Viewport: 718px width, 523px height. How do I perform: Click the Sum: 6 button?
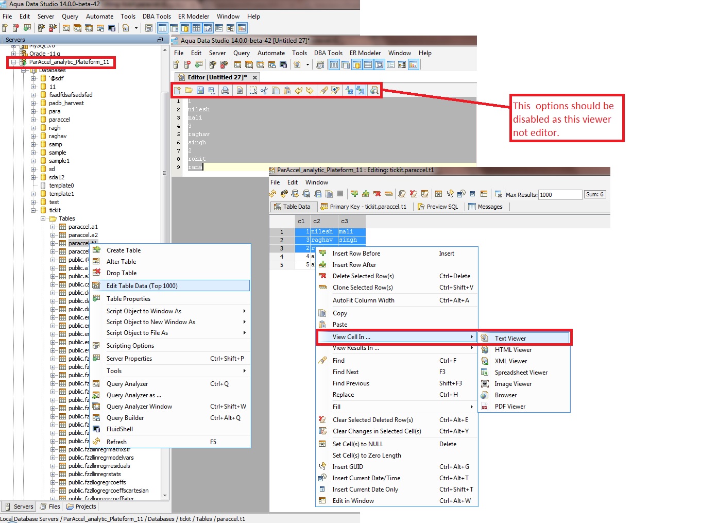click(595, 194)
